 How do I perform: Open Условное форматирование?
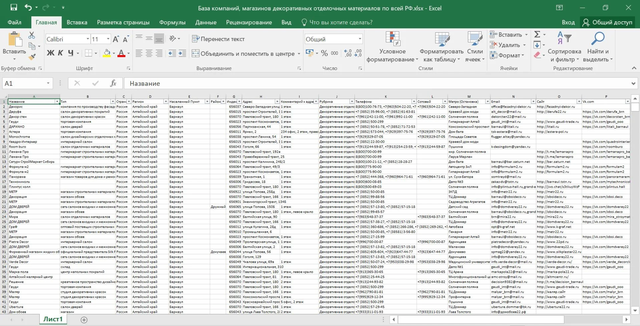click(x=393, y=47)
